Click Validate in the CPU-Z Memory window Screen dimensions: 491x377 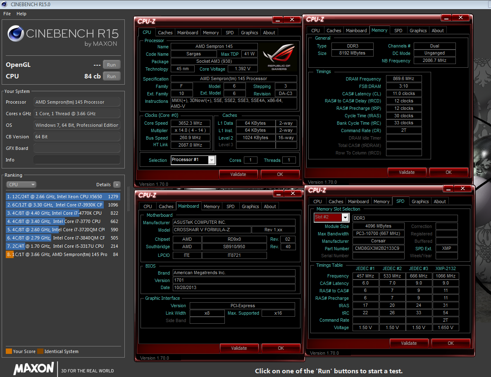407,172
